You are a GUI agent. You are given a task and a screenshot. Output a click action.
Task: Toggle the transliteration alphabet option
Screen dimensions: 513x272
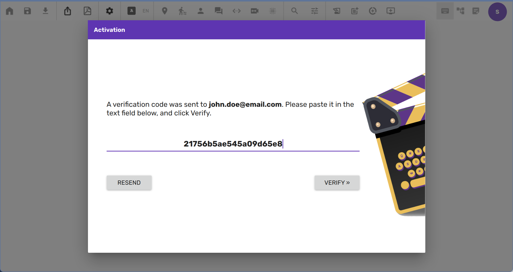click(132, 11)
